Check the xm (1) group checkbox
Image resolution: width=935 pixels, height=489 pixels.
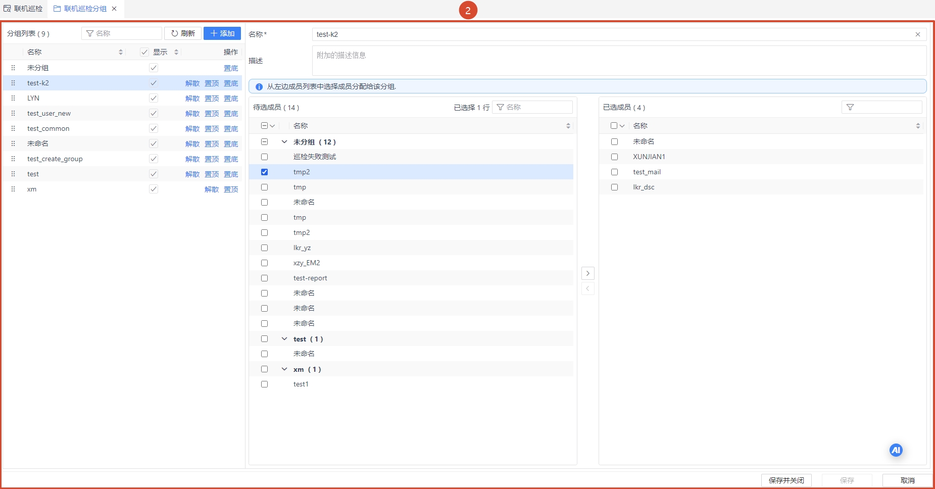pos(264,369)
